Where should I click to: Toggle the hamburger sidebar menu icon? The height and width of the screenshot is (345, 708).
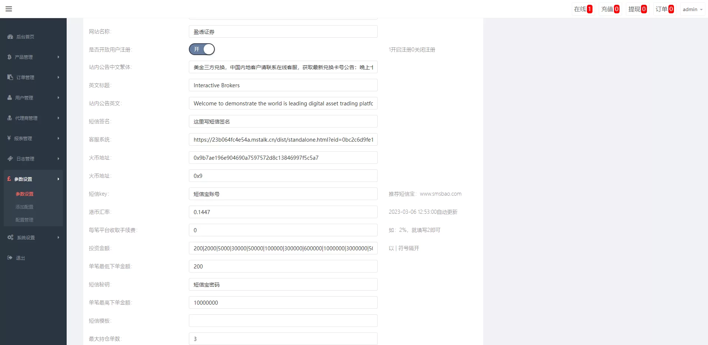tap(9, 9)
